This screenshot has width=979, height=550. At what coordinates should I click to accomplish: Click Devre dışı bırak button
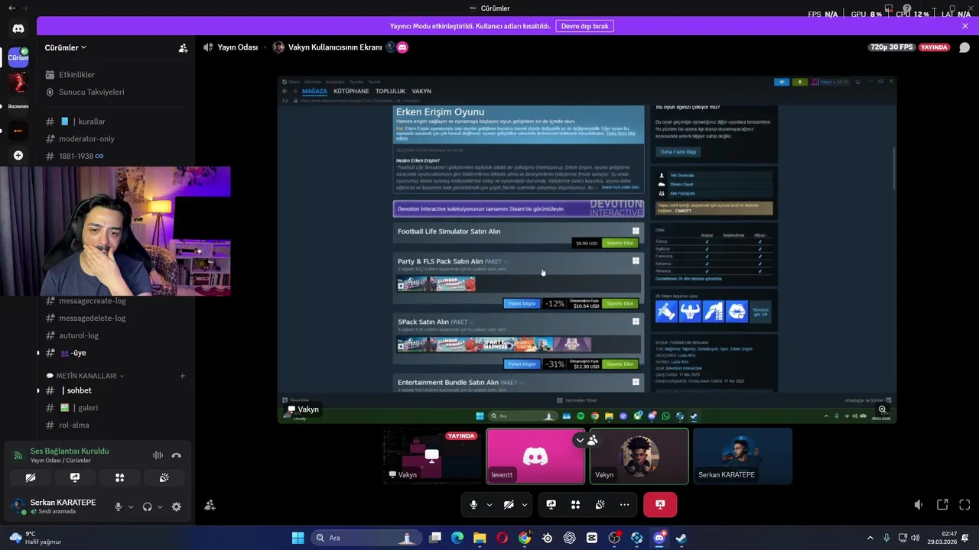pos(584,26)
